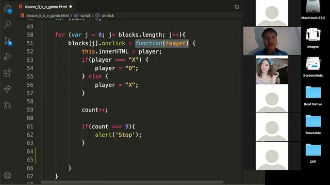Screen dimensions: 330x185
Task: Select the Timetable desktop folder
Action: pyautogui.click(x=313, y=124)
